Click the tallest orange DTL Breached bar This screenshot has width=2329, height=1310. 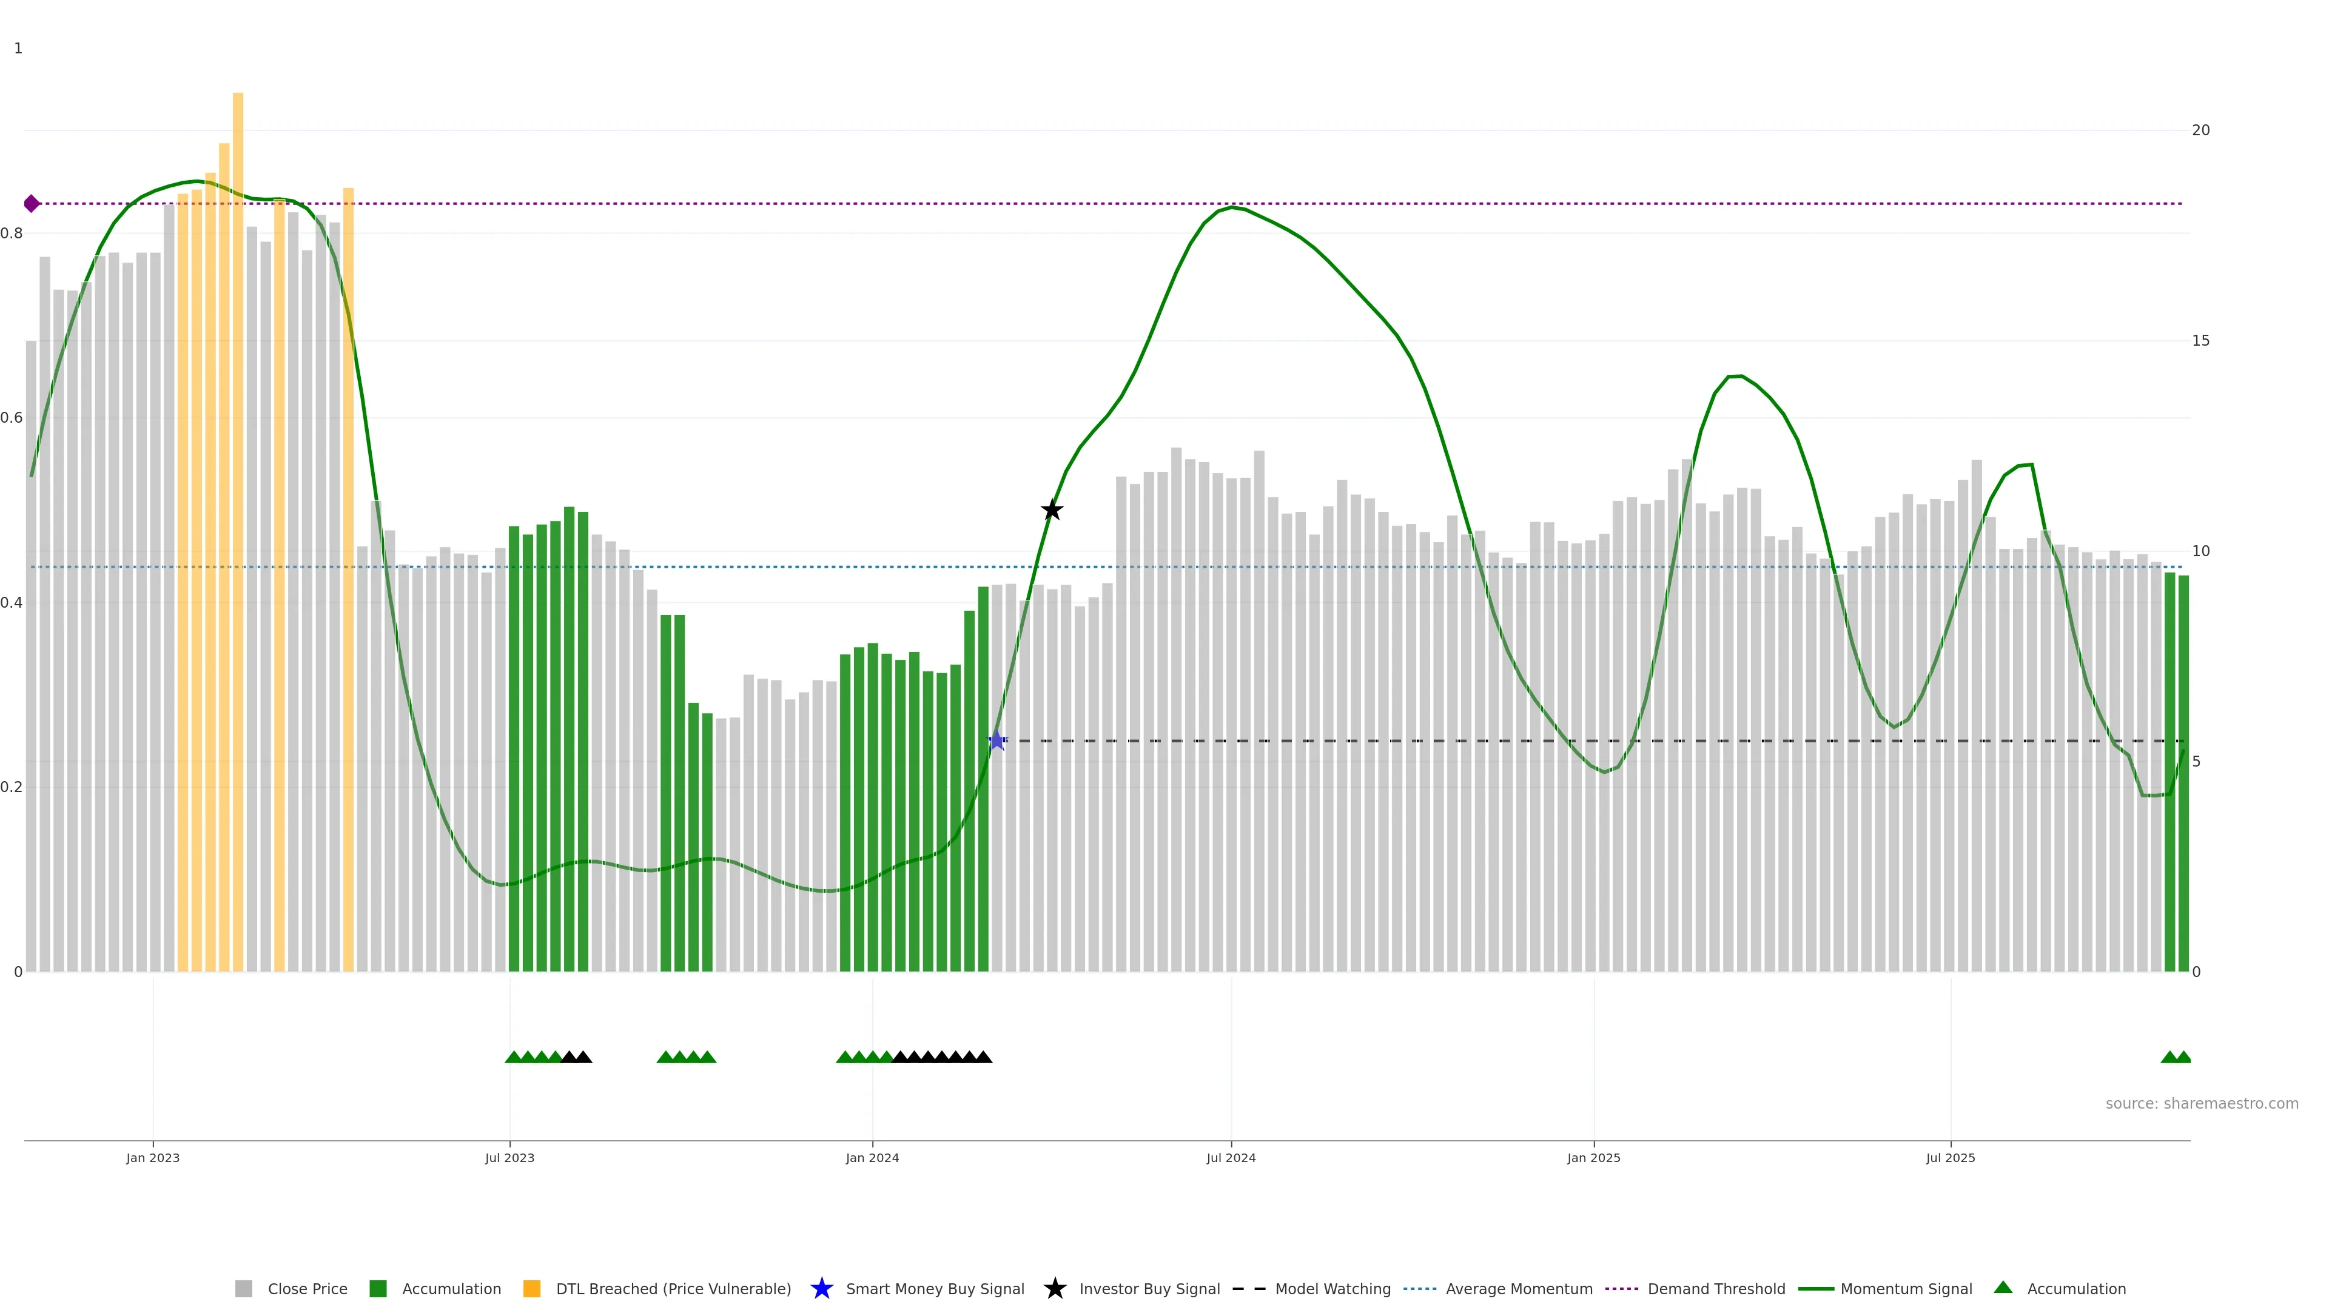238,452
